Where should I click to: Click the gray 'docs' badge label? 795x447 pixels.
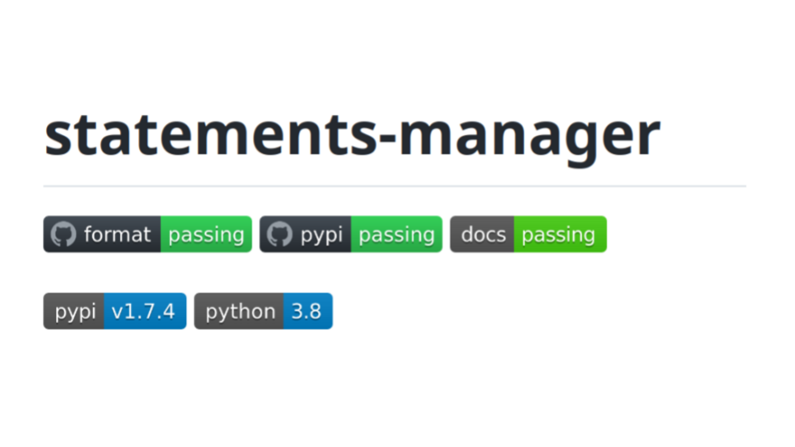pos(483,234)
